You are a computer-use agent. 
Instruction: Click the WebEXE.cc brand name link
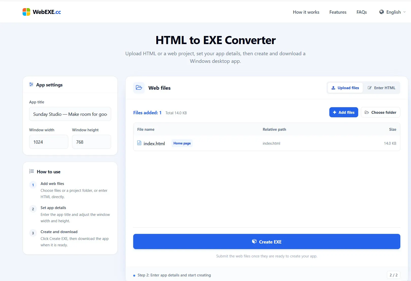47,12
